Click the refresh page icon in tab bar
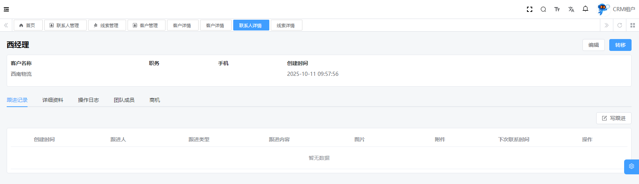 pyautogui.click(x=620, y=25)
